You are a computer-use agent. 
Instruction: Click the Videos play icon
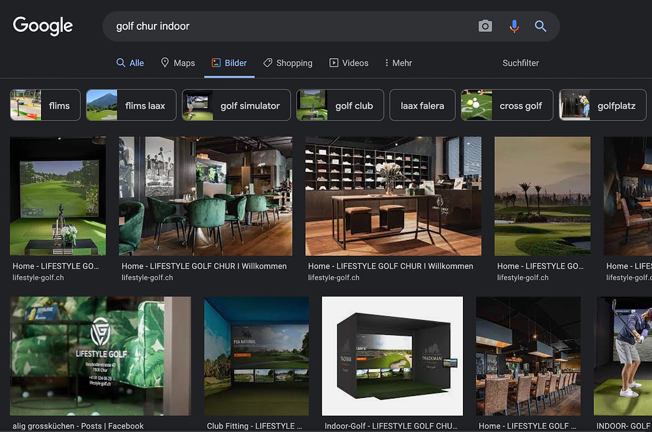pyautogui.click(x=334, y=63)
